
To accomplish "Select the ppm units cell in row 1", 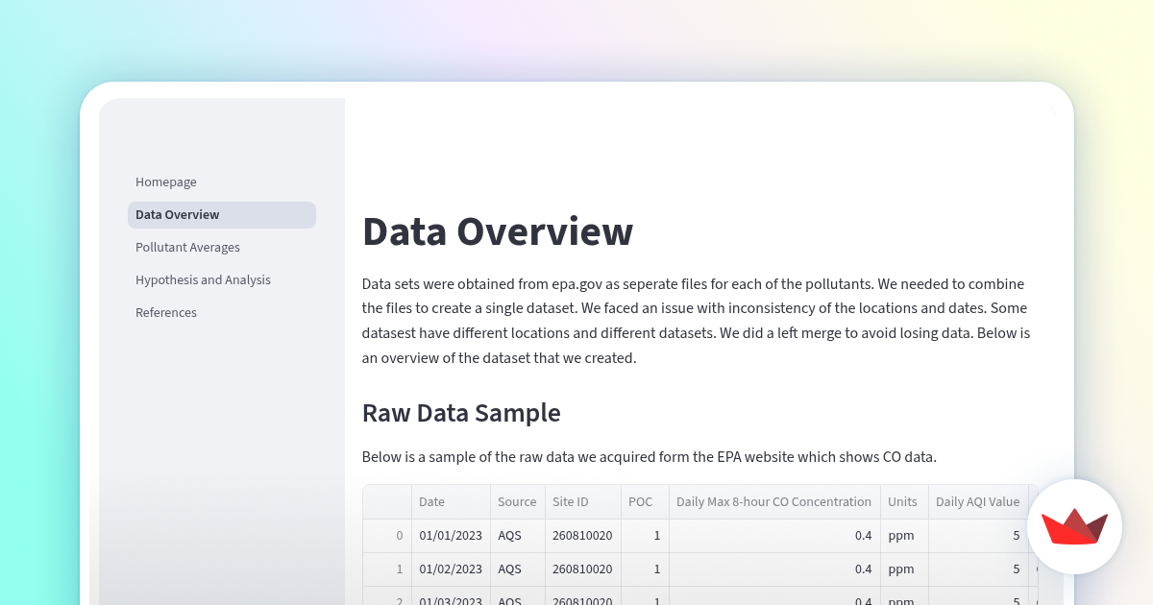I will click(904, 569).
